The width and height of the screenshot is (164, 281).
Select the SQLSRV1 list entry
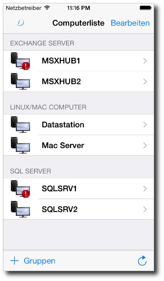tap(79, 189)
